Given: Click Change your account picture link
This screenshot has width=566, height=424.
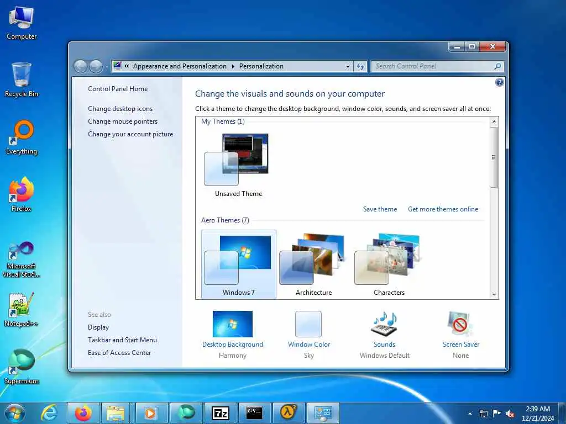Looking at the screenshot, I should (x=130, y=134).
